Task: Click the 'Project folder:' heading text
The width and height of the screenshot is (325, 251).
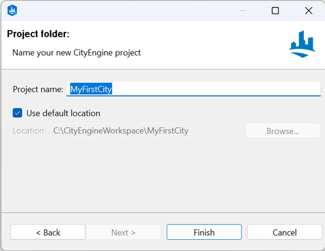Action: (x=38, y=34)
